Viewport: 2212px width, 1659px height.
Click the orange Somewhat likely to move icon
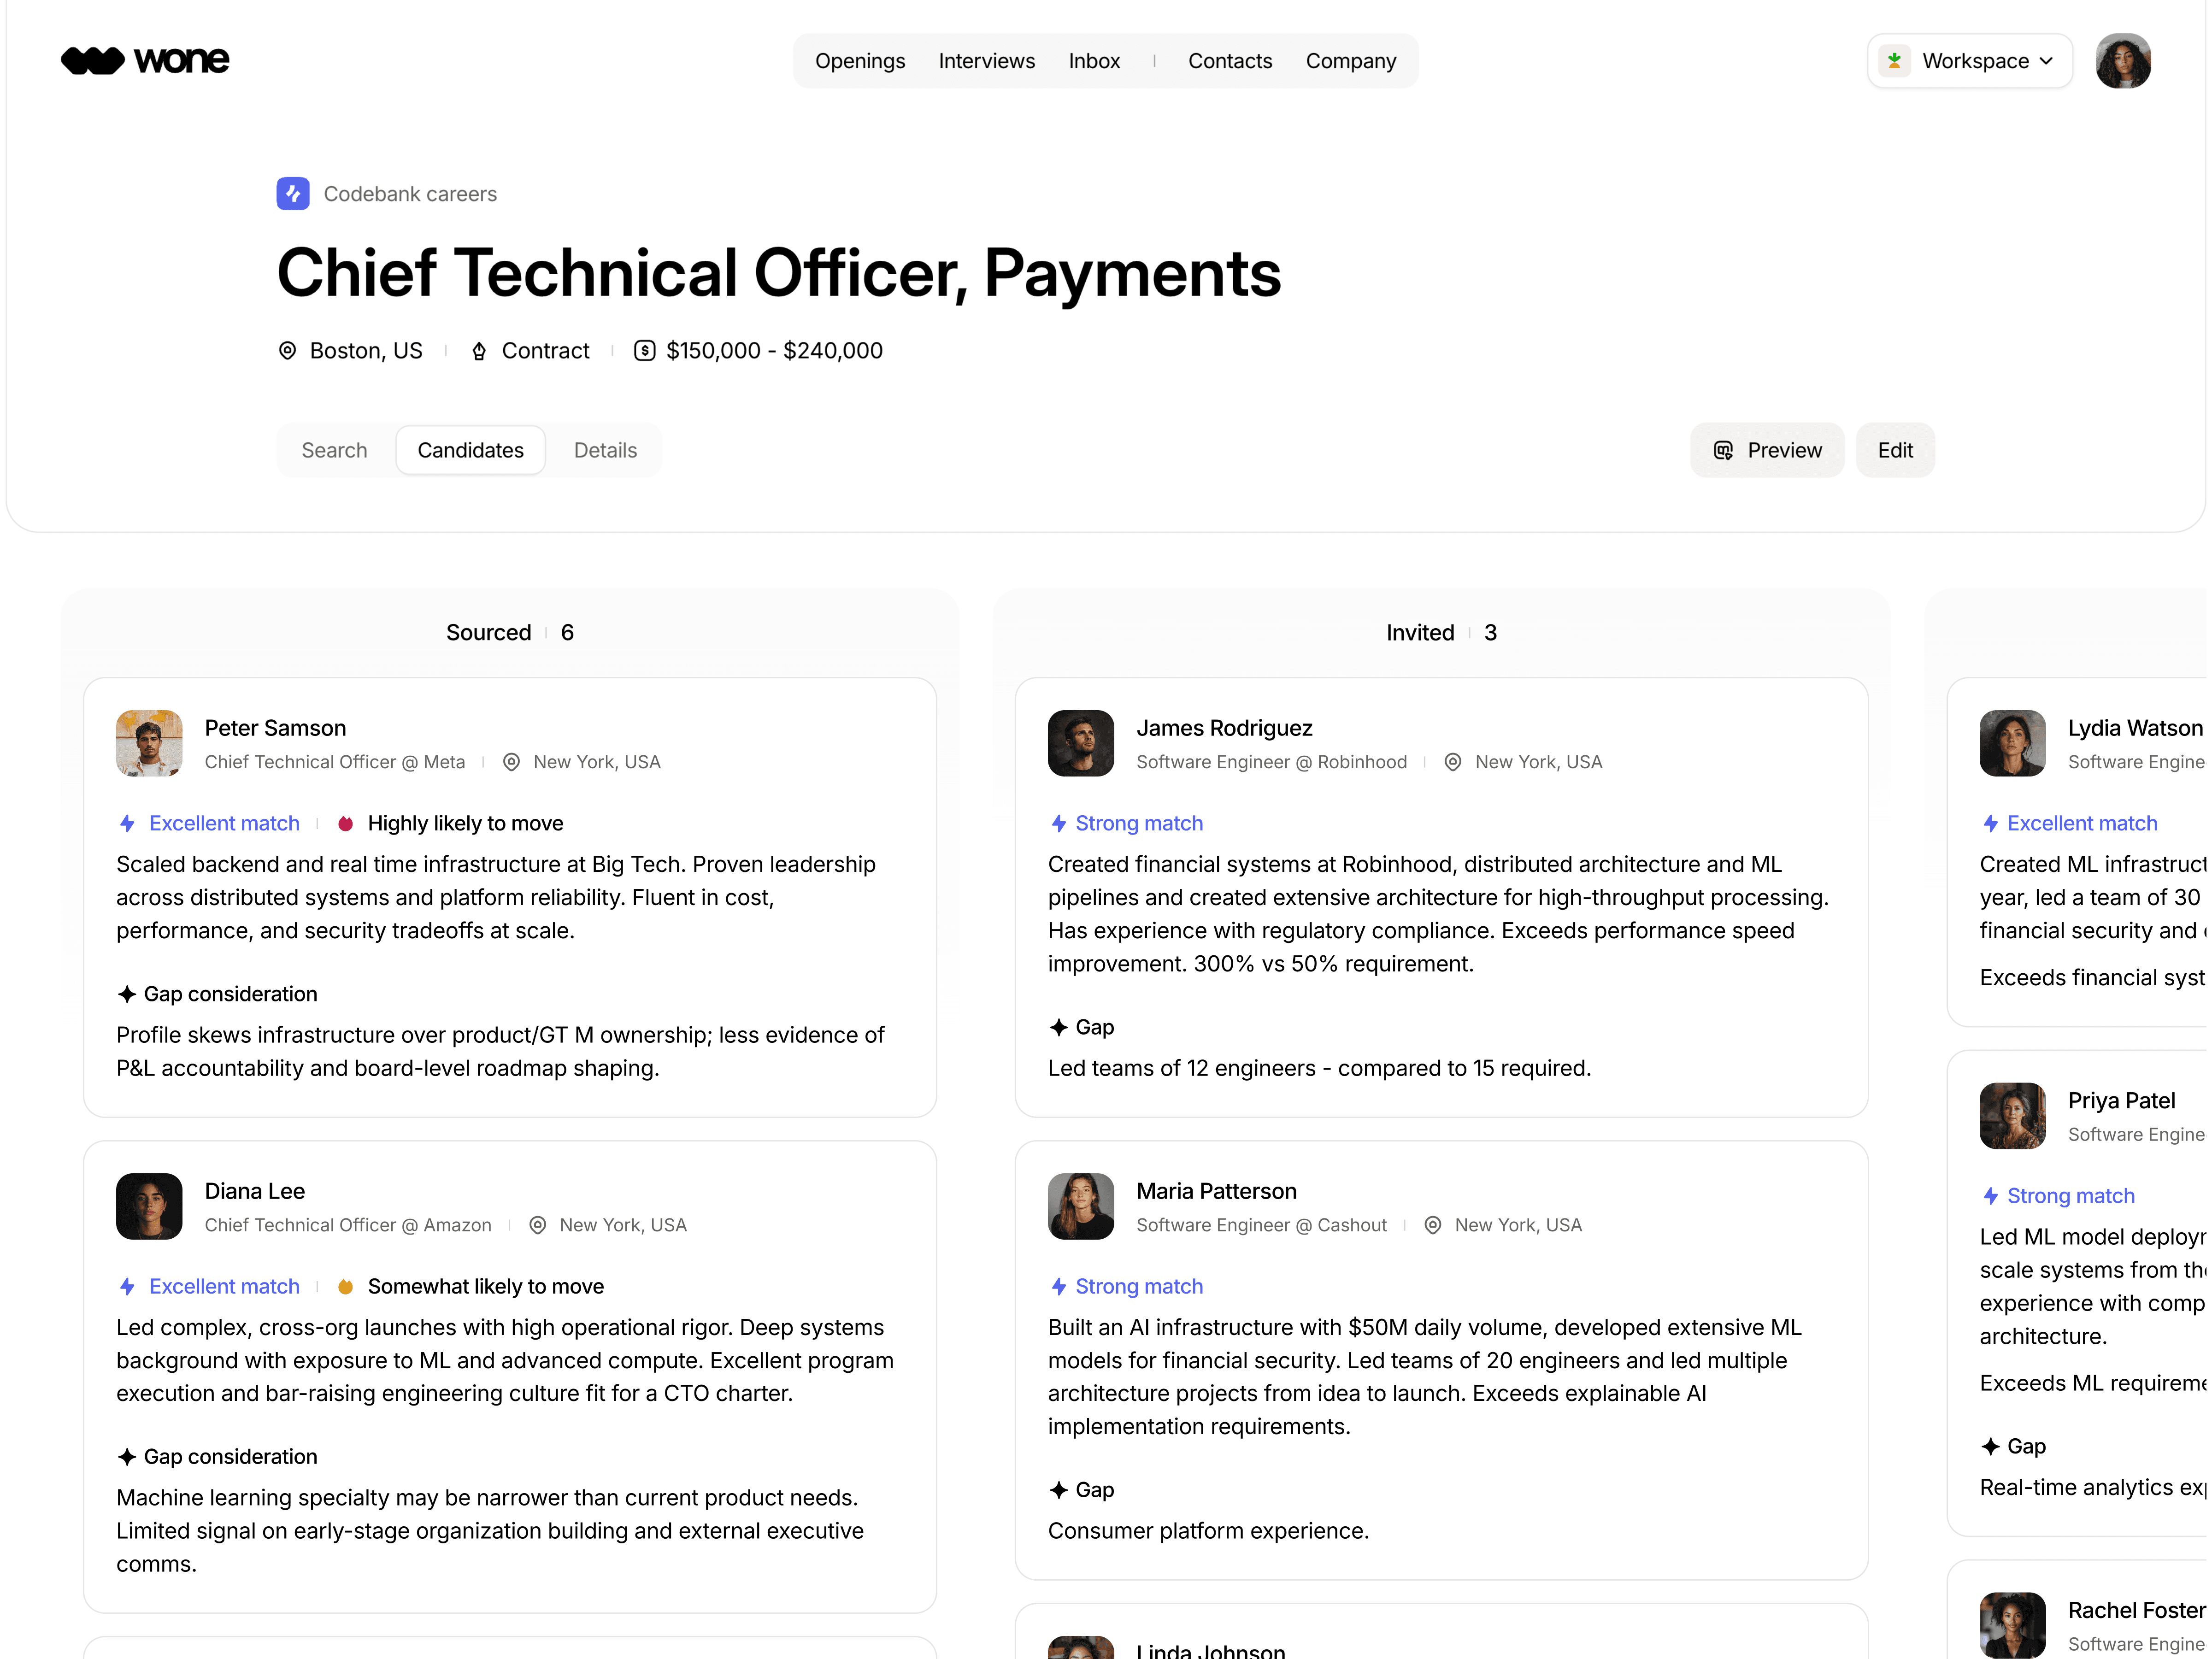coord(345,1288)
